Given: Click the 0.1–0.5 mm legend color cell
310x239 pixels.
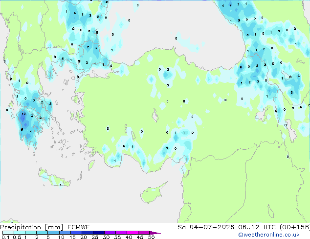Looking at the screenshot, I should point(8,233).
